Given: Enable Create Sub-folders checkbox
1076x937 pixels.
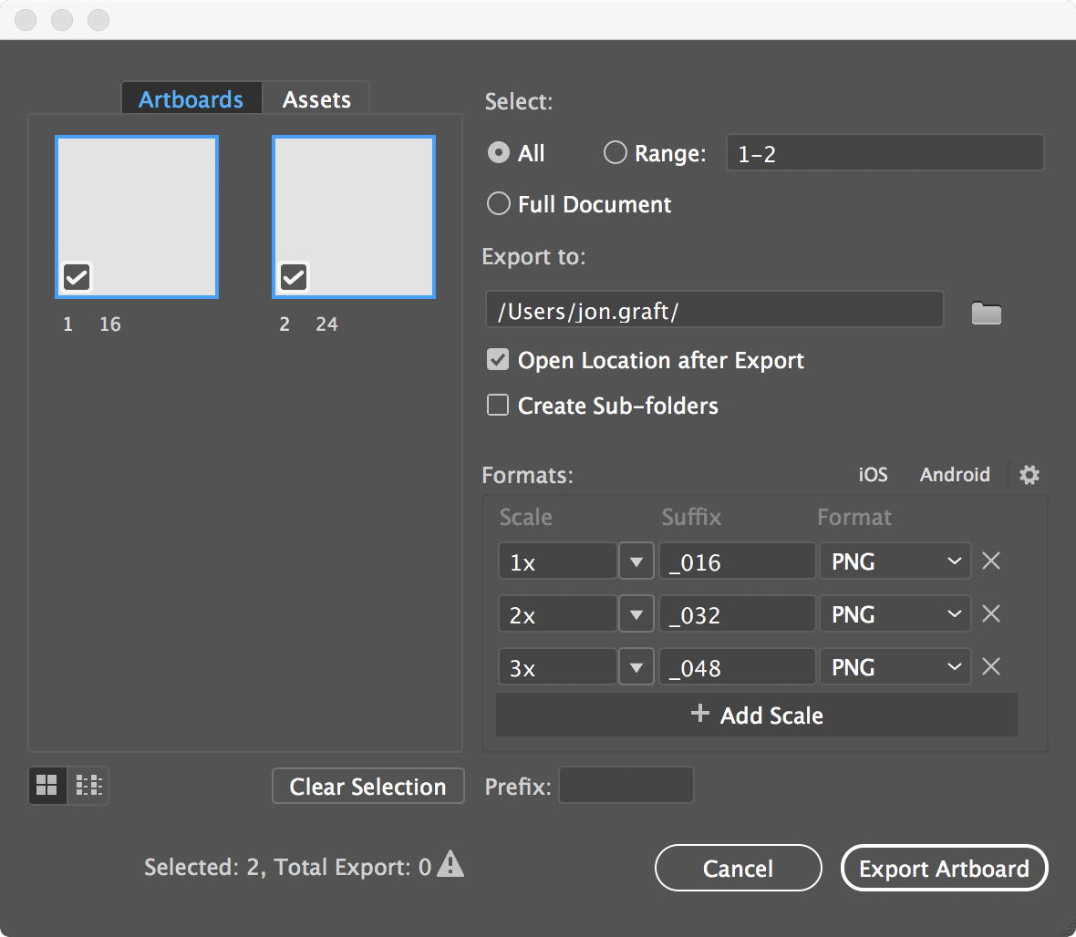Looking at the screenshot, I should [498, 406].
